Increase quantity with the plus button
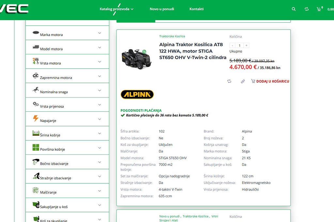334x222 pixels. point(247,46)
